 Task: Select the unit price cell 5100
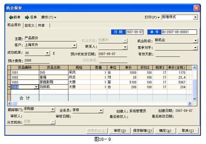point(128,82)
